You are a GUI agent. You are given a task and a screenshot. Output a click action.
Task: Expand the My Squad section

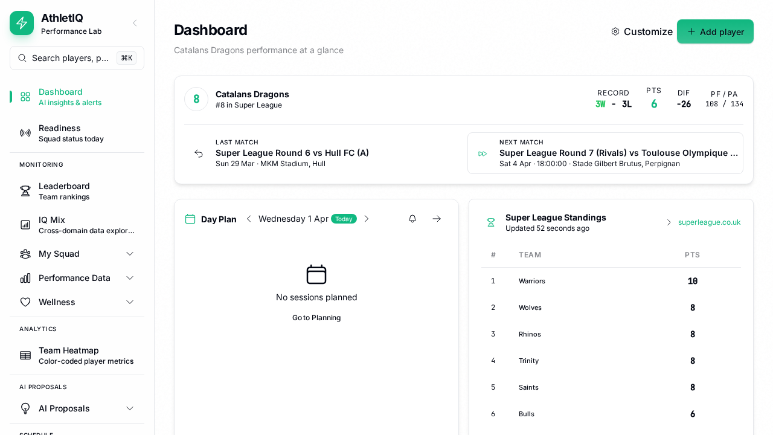coord(130,254)
